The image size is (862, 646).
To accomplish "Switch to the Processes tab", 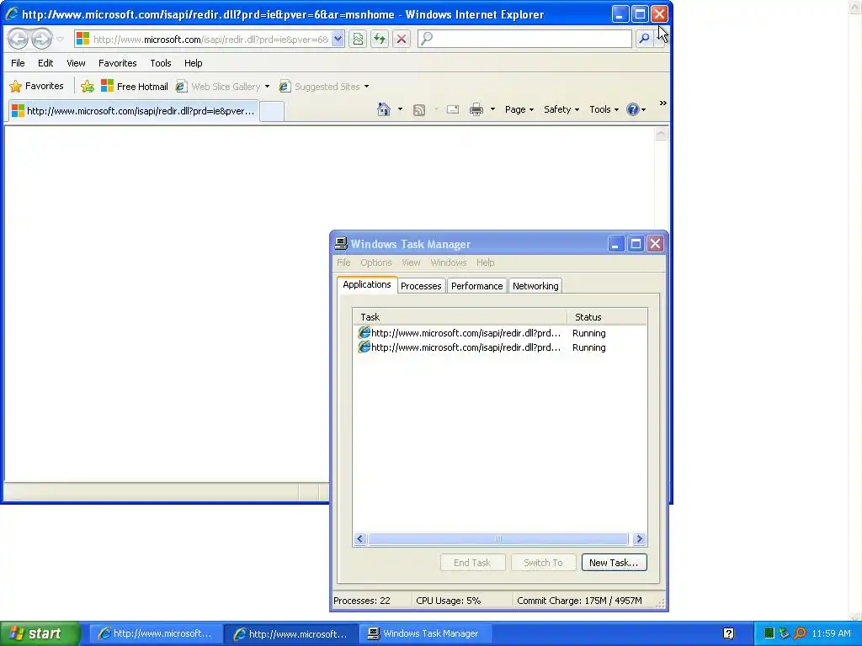I will (x=421, y=286).
